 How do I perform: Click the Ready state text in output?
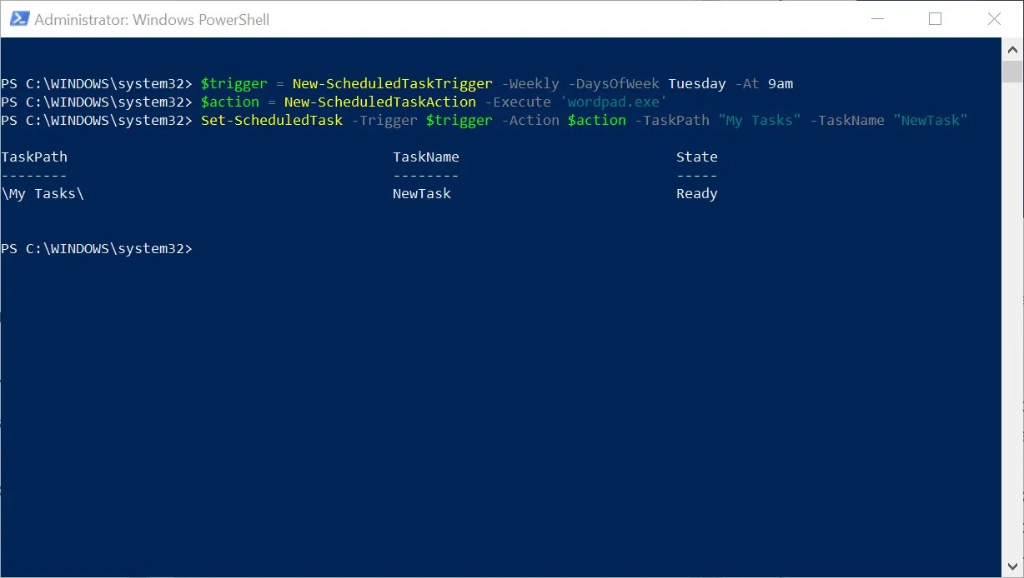coord(697,193)
